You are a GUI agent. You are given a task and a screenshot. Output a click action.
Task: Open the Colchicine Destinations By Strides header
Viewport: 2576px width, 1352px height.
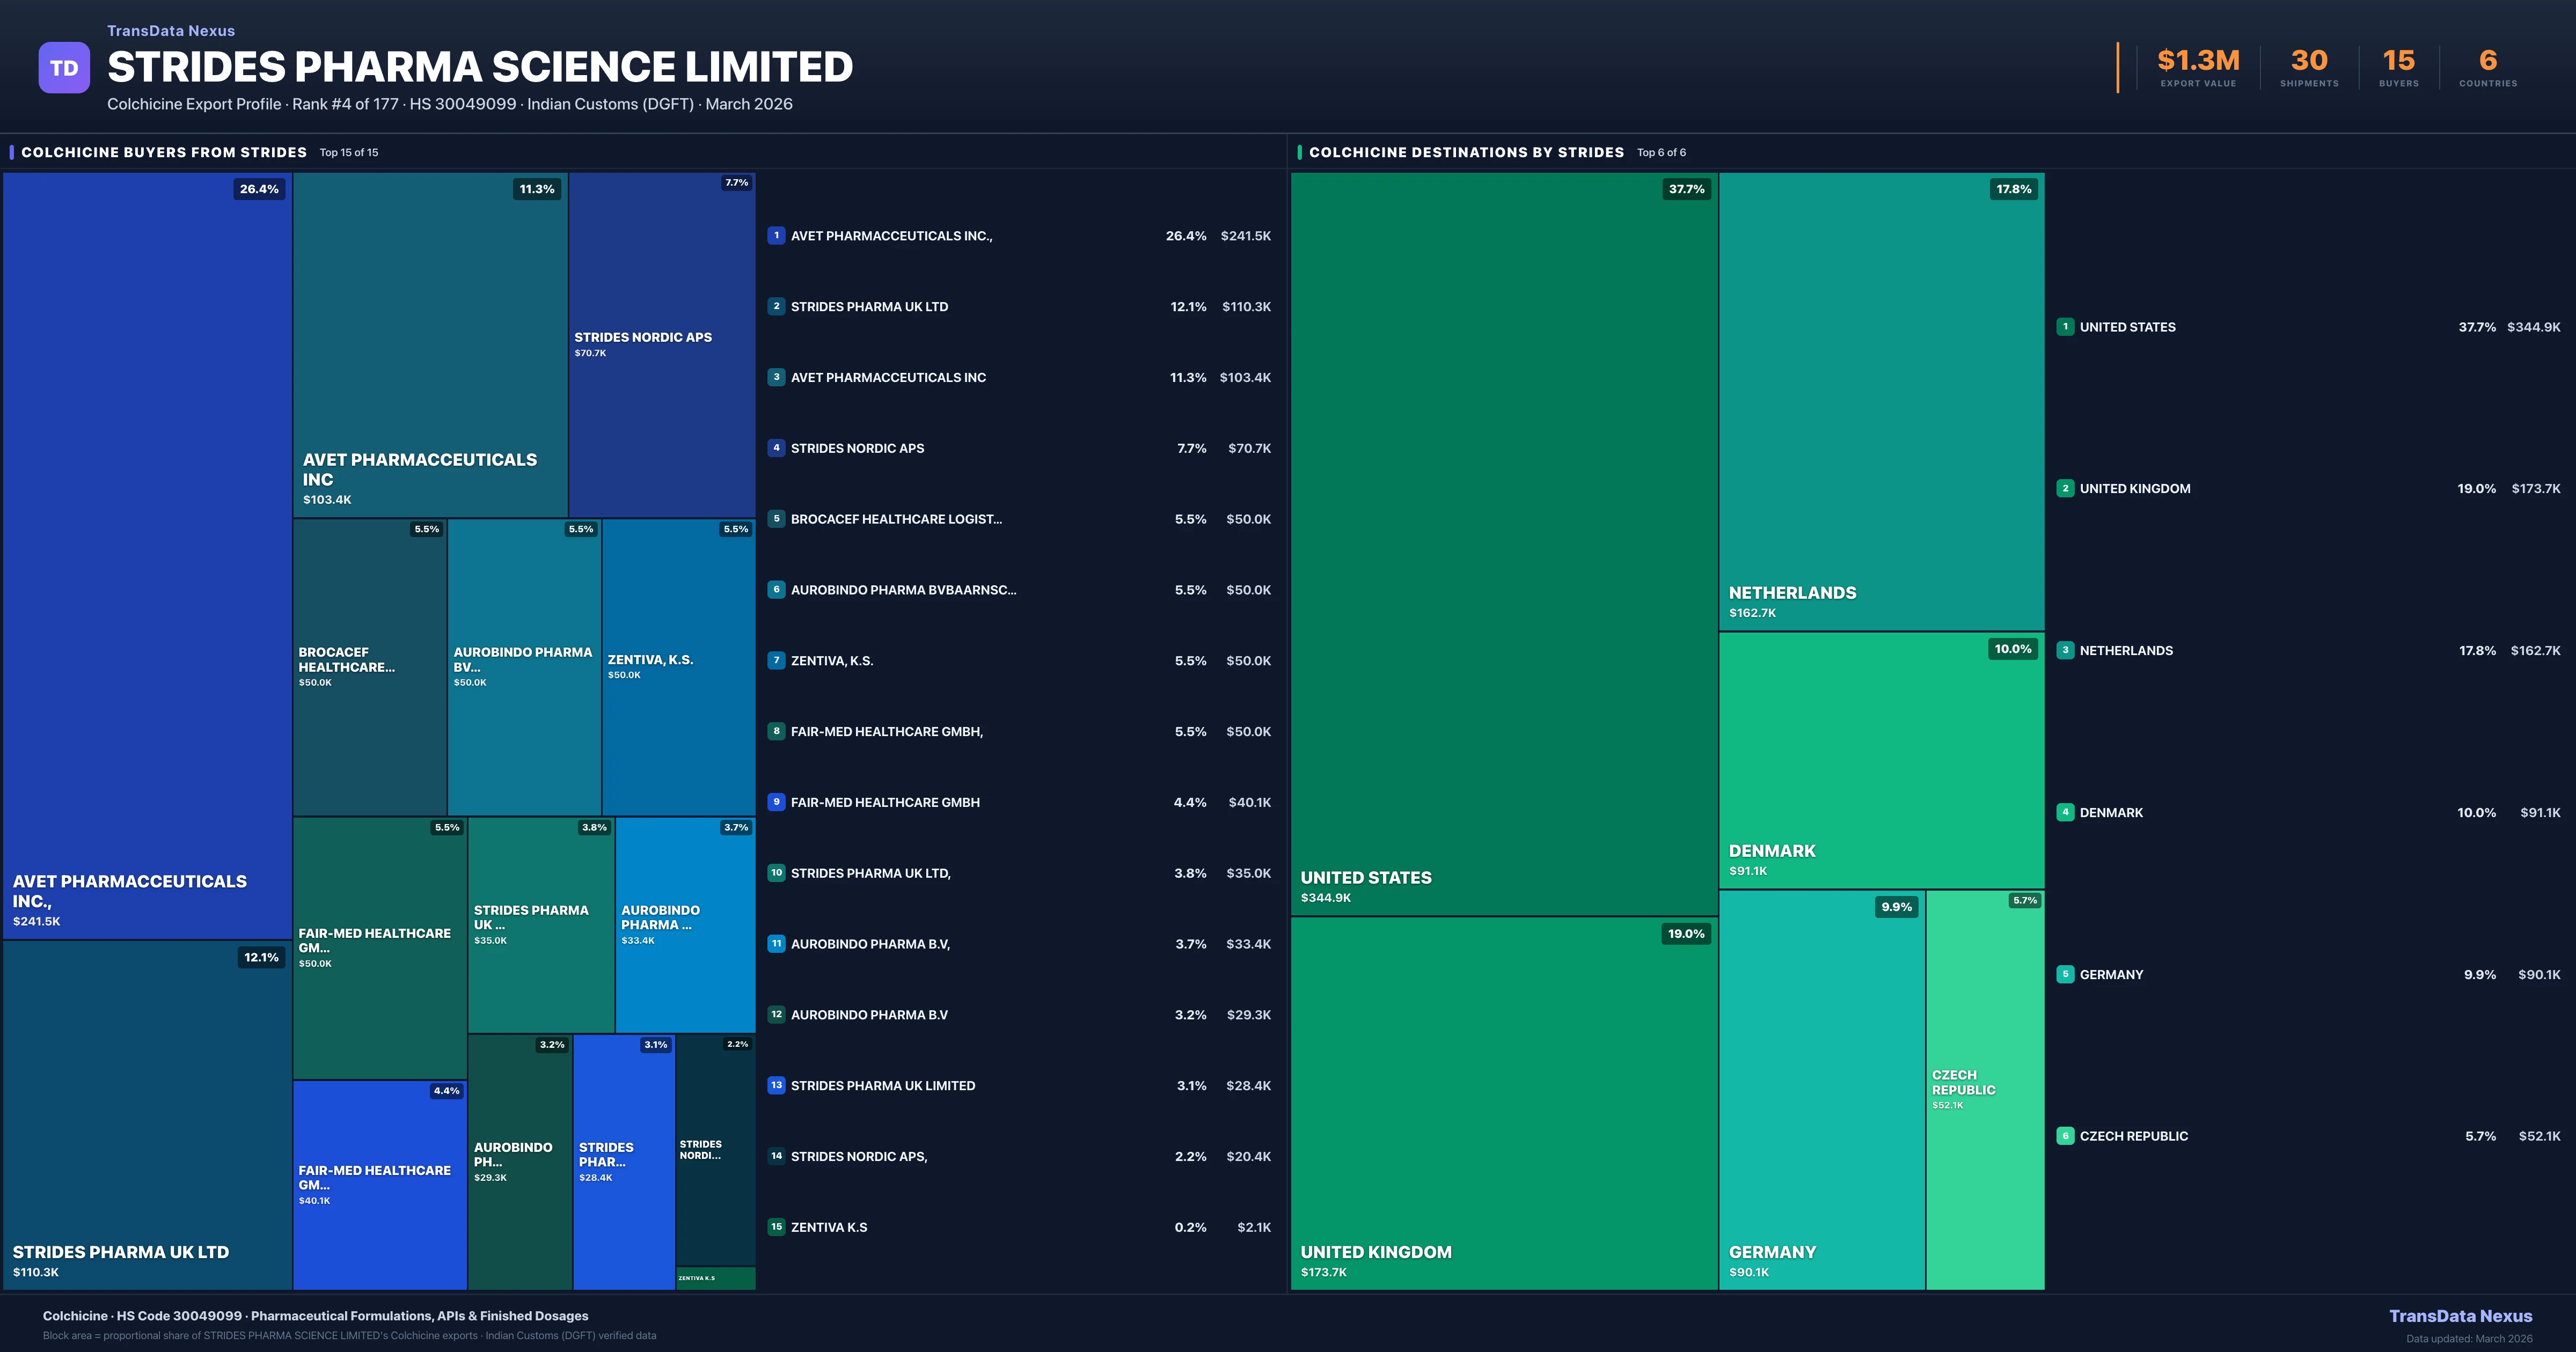click(x=1466, y=152)
